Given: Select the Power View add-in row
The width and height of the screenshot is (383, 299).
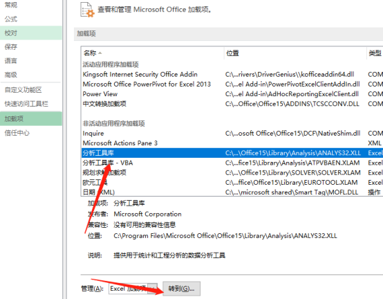Looking at the screenshot, I should pyautogui.click(x=232, y=94).
